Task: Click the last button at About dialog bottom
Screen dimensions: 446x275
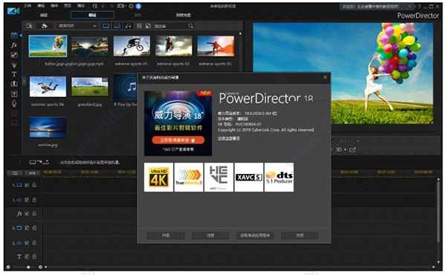Action: (300, 236)
